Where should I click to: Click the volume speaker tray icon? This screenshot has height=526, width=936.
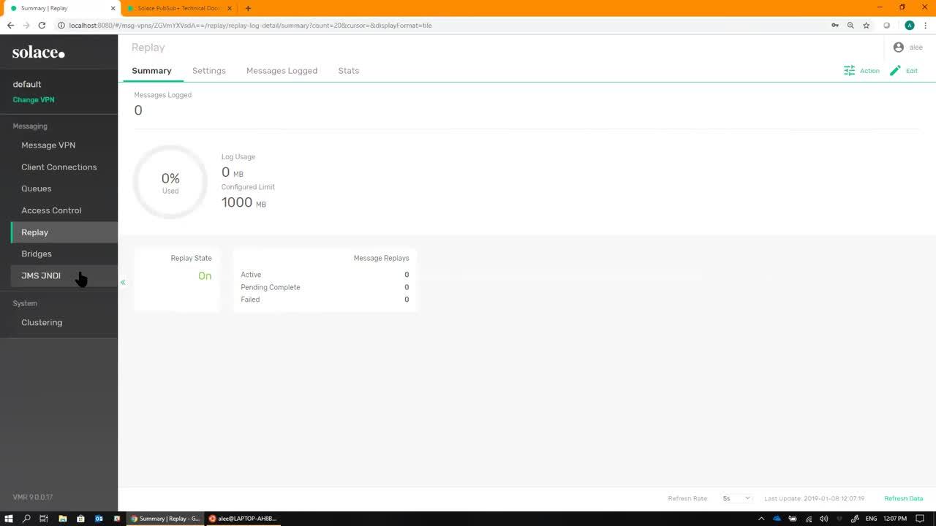tap(825, 519)
